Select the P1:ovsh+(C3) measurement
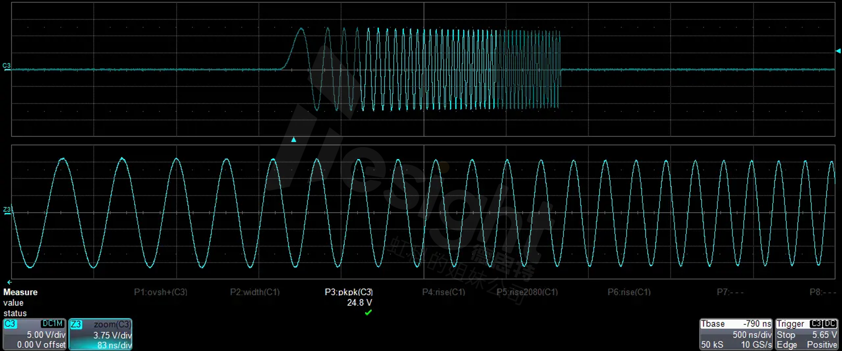This screenshot has width=842, height=351. click(x=161, y=292)
